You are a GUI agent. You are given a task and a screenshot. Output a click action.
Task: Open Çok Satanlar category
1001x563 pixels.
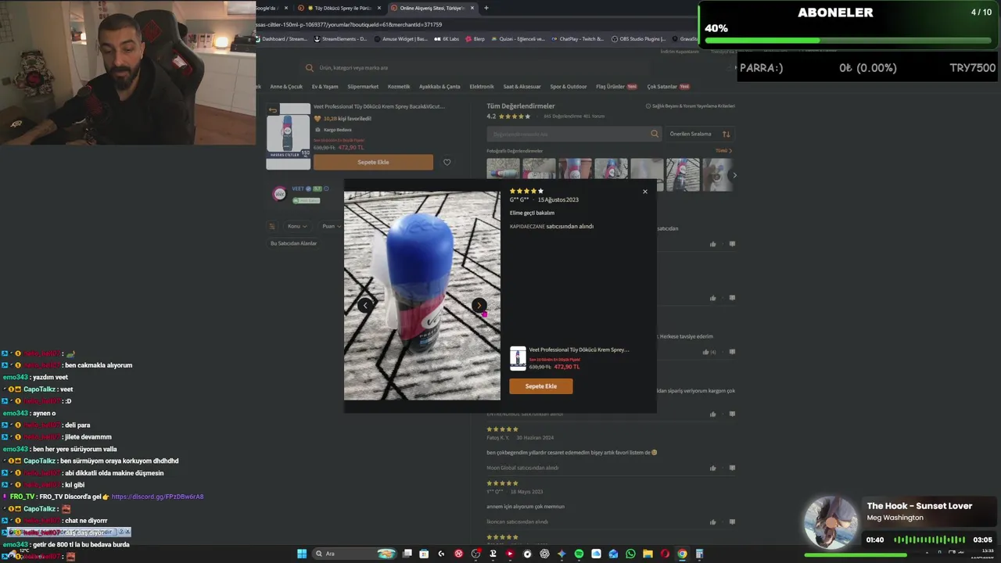[668, 87]
